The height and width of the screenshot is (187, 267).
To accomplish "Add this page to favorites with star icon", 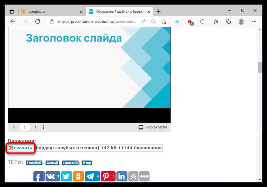I will pos(164,21).
